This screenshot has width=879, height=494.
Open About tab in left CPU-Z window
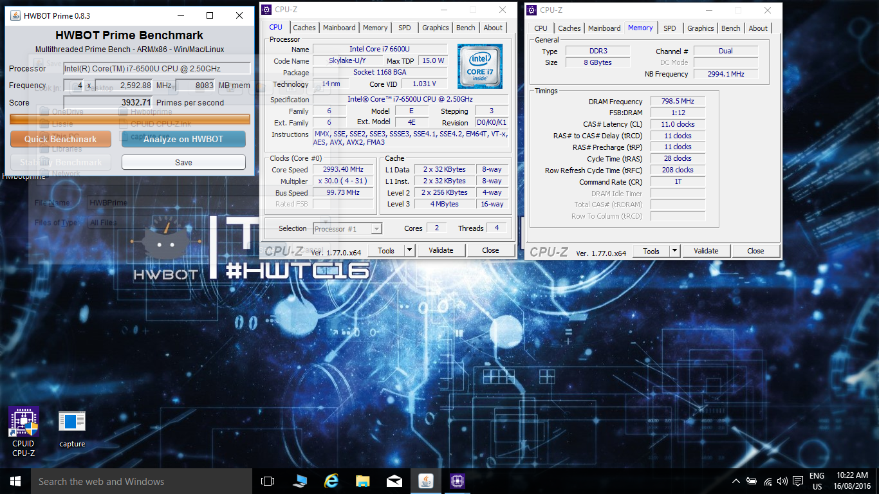tap(493, 28)
